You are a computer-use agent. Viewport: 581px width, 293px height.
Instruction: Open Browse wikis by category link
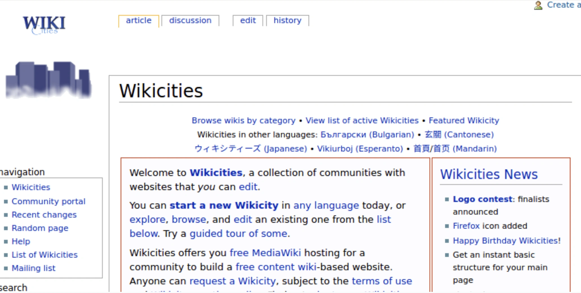point(244,121)
